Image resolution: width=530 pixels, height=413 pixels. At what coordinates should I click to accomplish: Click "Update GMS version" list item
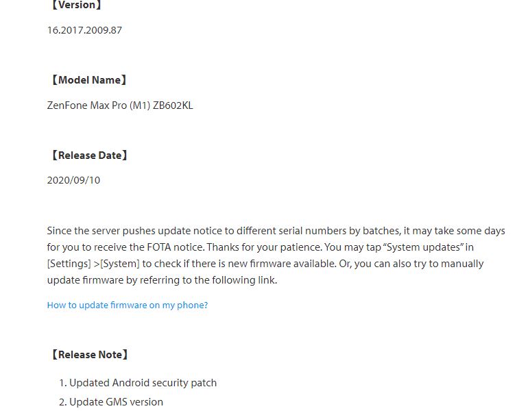click(x=116, y=402)
